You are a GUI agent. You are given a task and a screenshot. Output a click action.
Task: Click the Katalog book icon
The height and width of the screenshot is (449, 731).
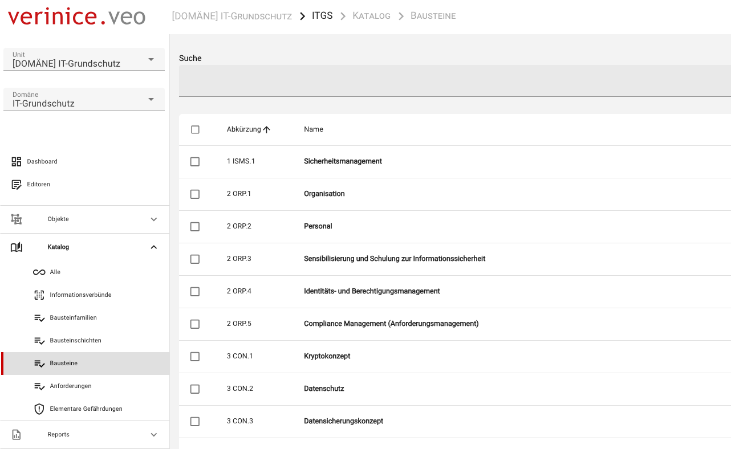(x=17, y=247)
